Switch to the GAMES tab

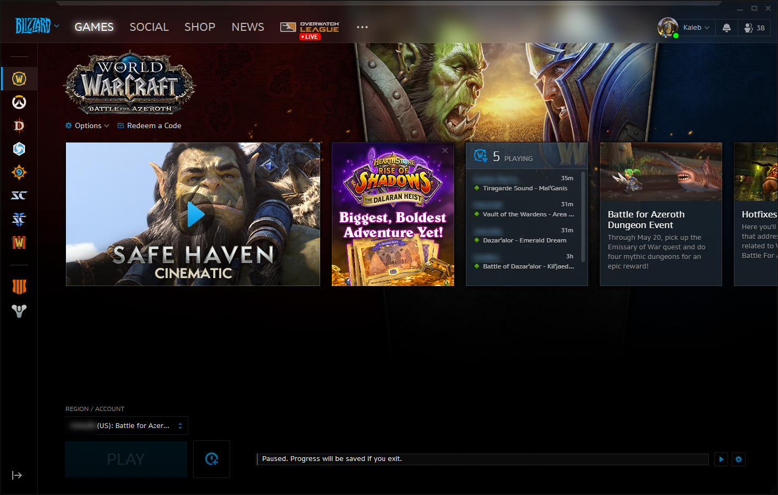coord(94,27)
